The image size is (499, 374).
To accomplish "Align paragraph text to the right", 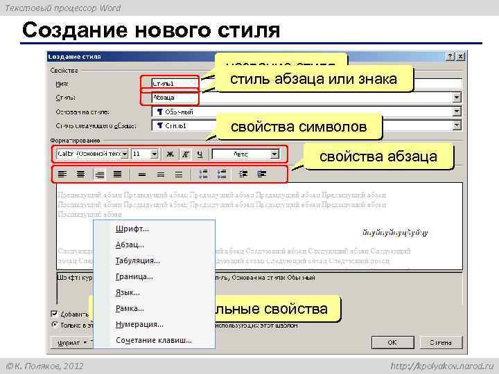I will [100, 175].
